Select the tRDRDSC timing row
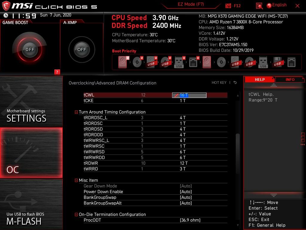The height and width of the screenshot is (230, 306). [155, 123]
